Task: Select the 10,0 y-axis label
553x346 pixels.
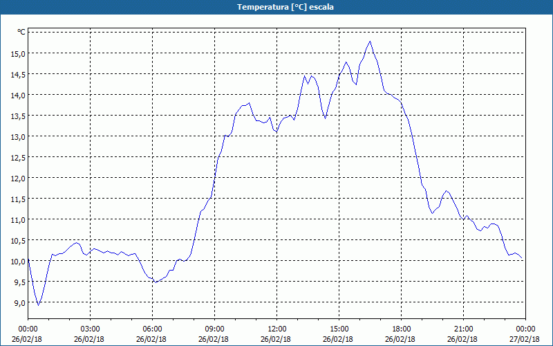Action: click(19, 262)
